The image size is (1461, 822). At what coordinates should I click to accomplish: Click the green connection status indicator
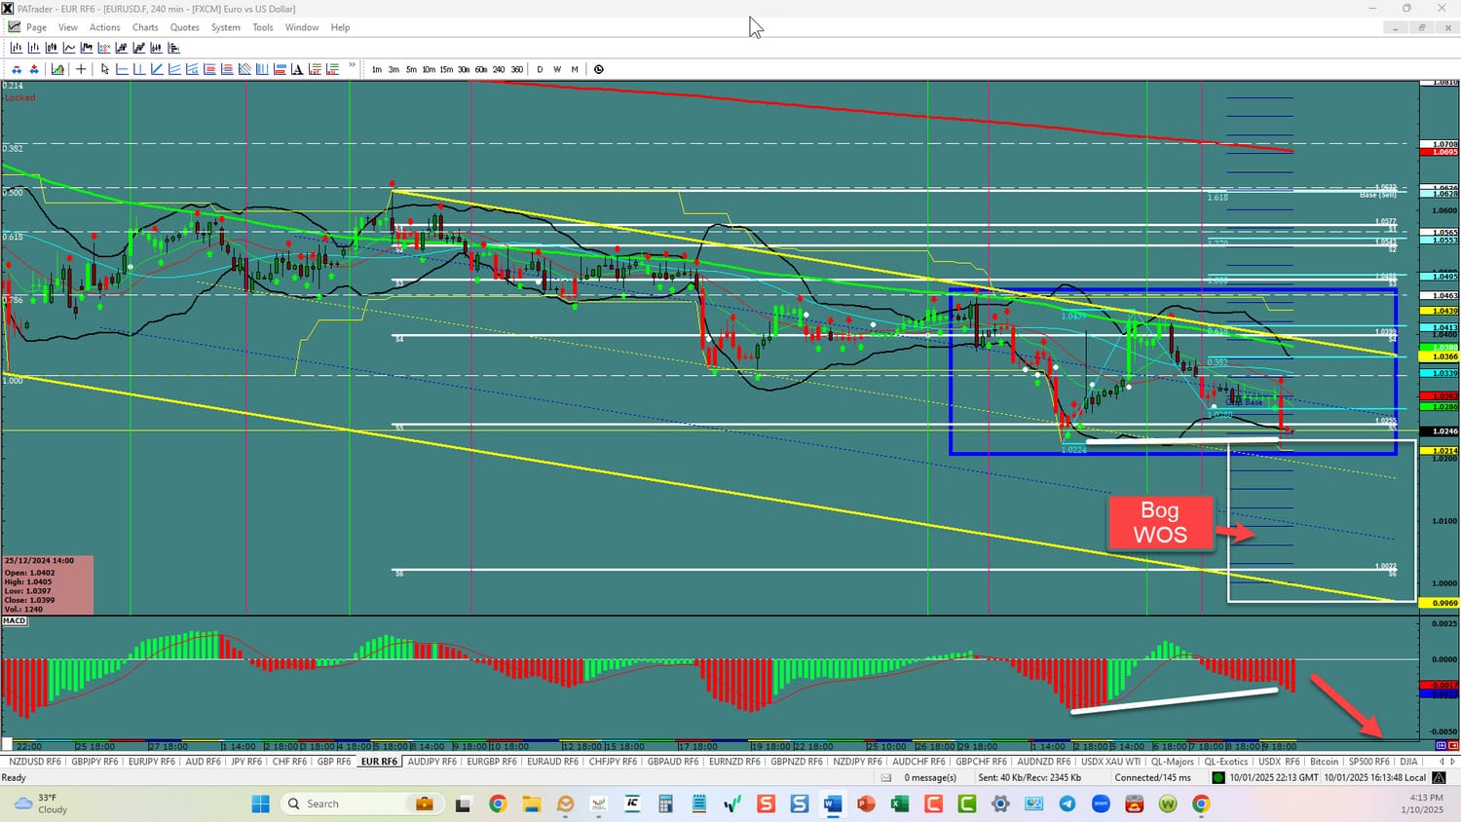[1217, 777]
